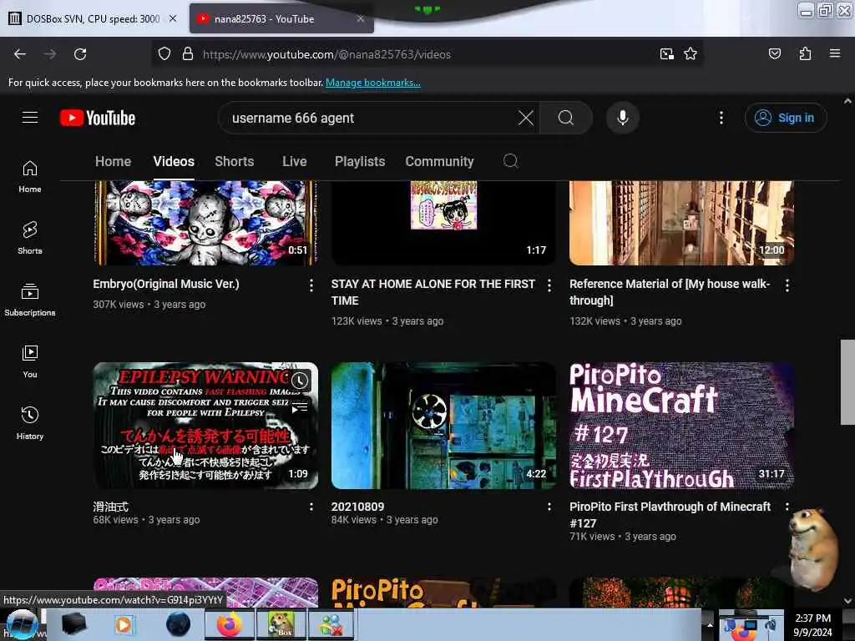This screenshot has width=855, height=641.
Task: Open YouTube settings three-dot menu
Action: point(721,118)
